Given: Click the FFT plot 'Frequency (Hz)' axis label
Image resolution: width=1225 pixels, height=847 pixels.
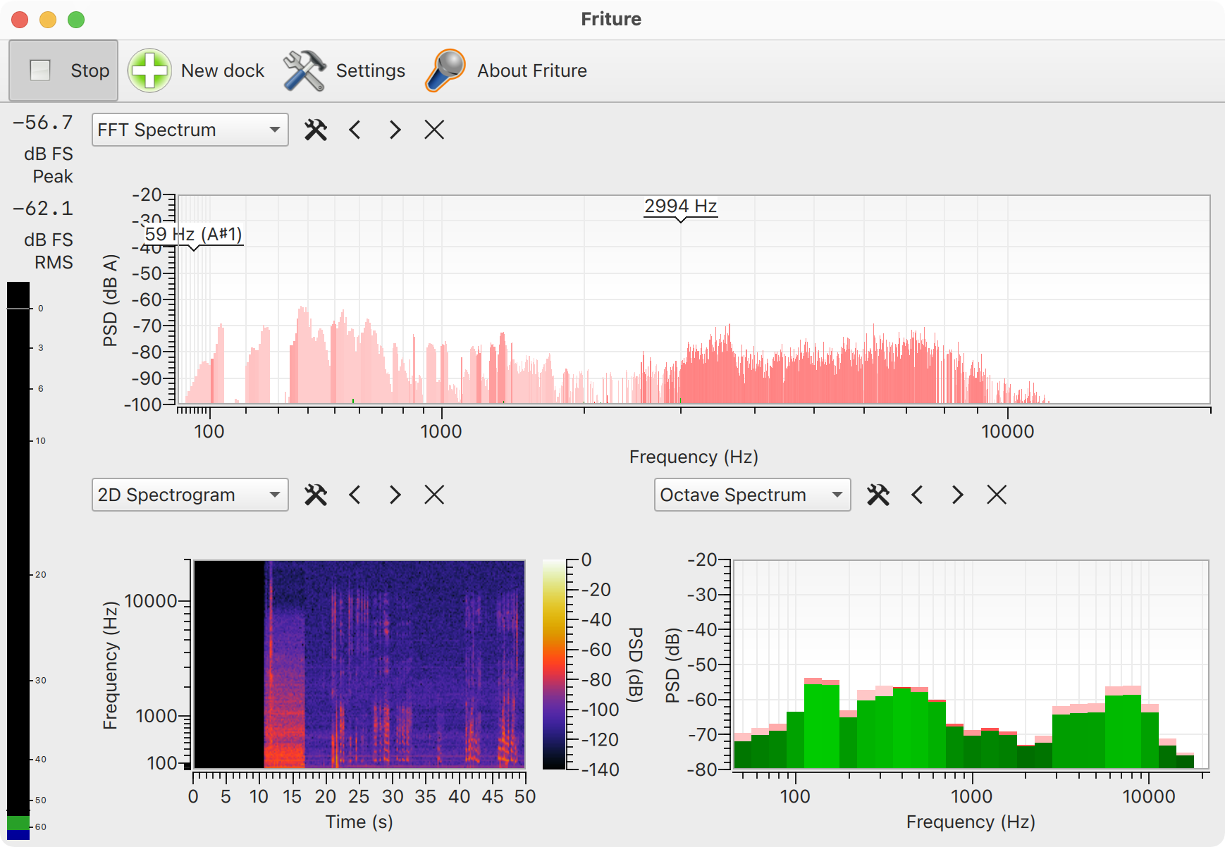Looking at the screenshot, I should pyautogui.click(x=694, y=457).
